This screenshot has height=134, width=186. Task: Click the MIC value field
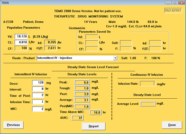pos(39,108)
